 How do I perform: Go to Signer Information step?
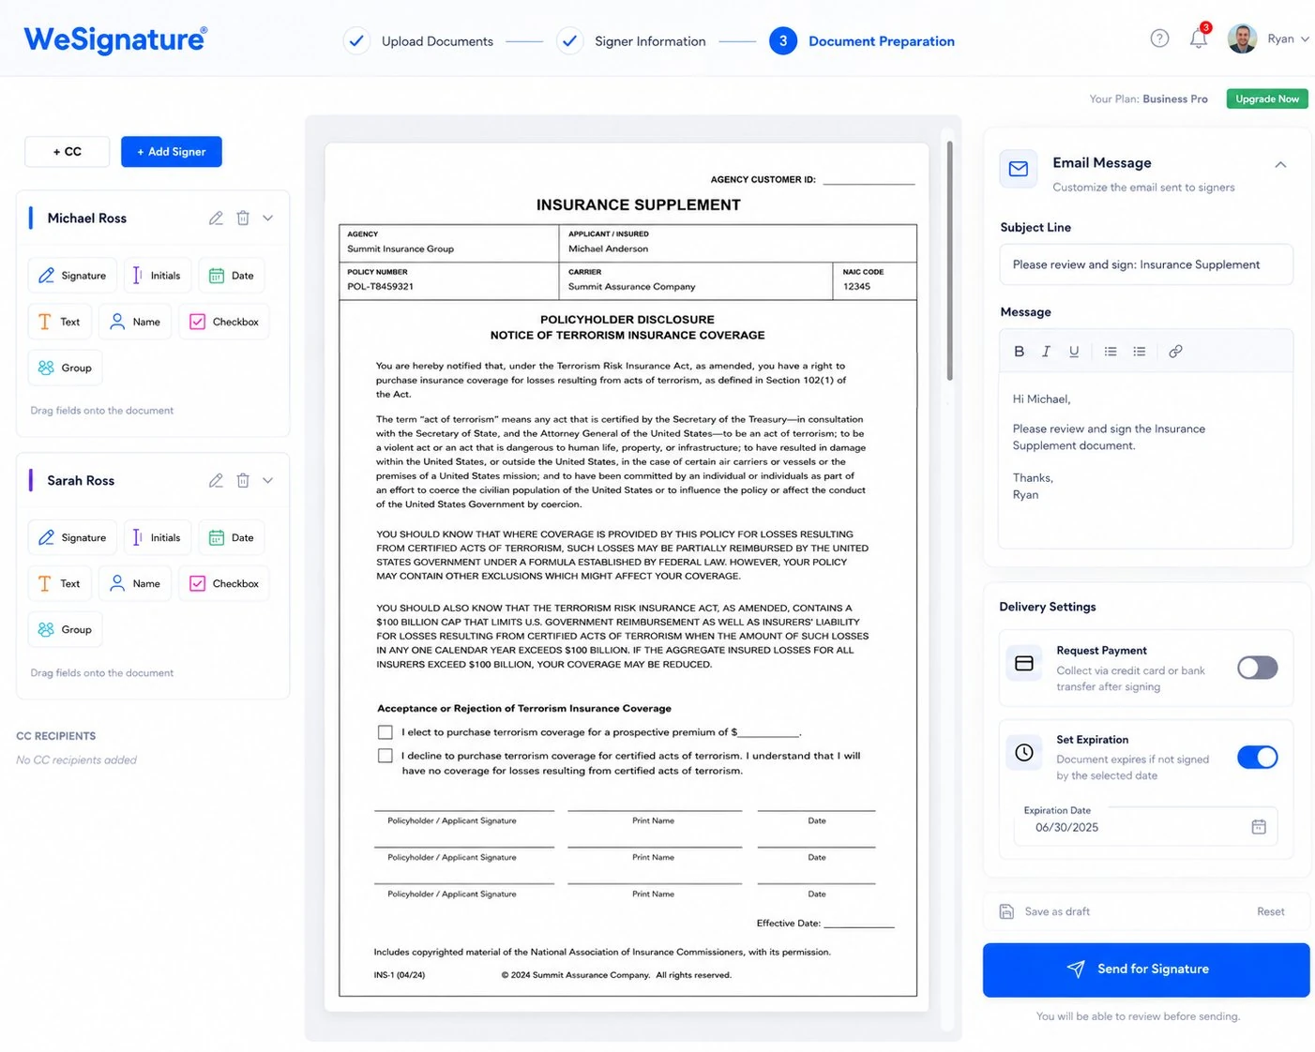[631, 41]
